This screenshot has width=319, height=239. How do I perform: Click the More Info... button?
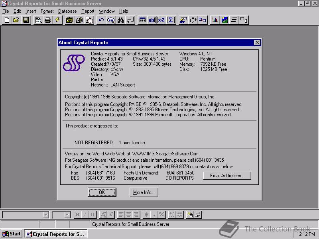144,192
